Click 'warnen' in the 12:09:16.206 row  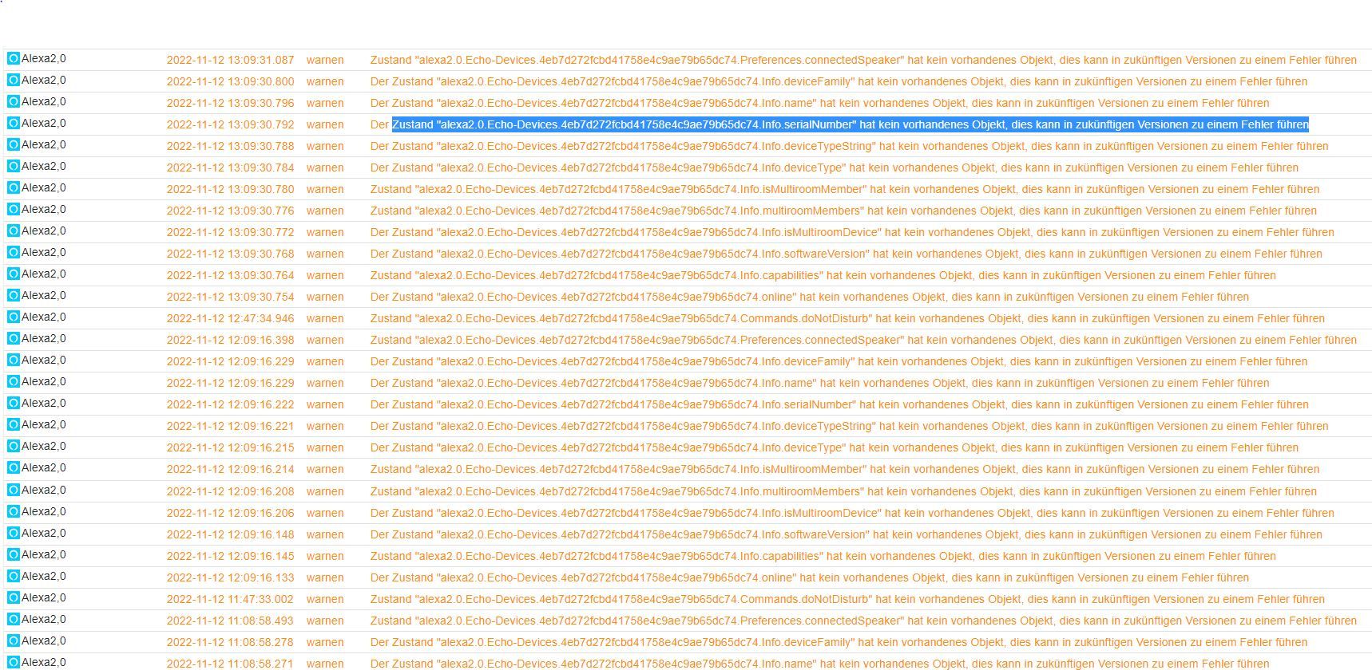(325, 513)
